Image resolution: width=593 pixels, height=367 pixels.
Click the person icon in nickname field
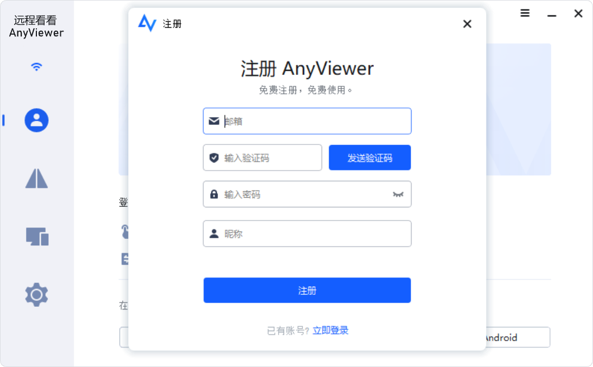(214, 233)
